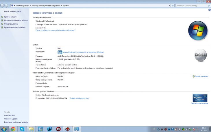Image resolution: width=211 pixels, height=132 pixels.
Task: Go back using the navigation back arrow
Action: pos(2,5)
